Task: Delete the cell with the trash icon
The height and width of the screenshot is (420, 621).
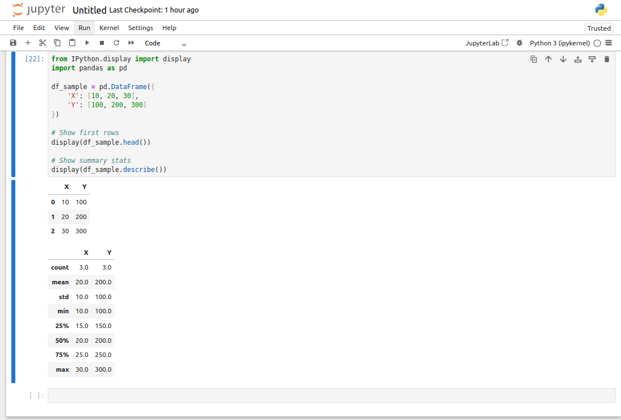Action: pos(607,59)
